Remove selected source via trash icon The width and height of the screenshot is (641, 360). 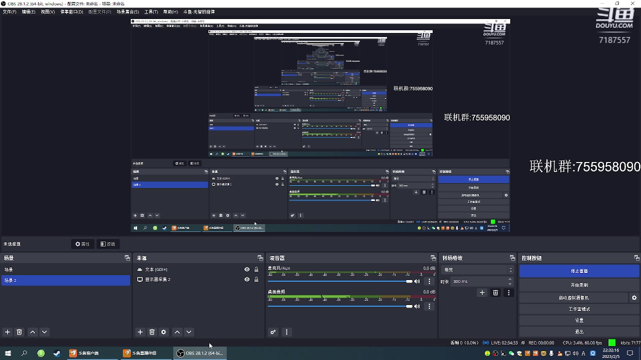click(x=152, y=332)
